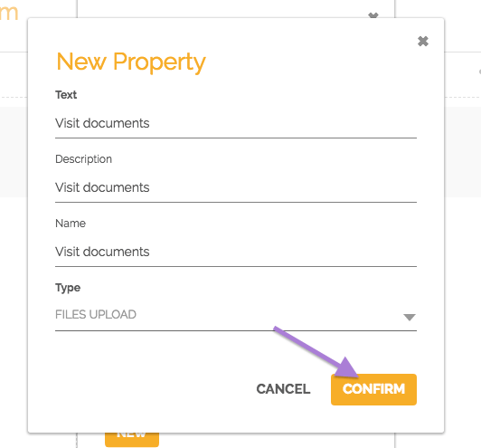481x448 pixels.
Task: Click the bold Type label
Action: coord(68,288)
